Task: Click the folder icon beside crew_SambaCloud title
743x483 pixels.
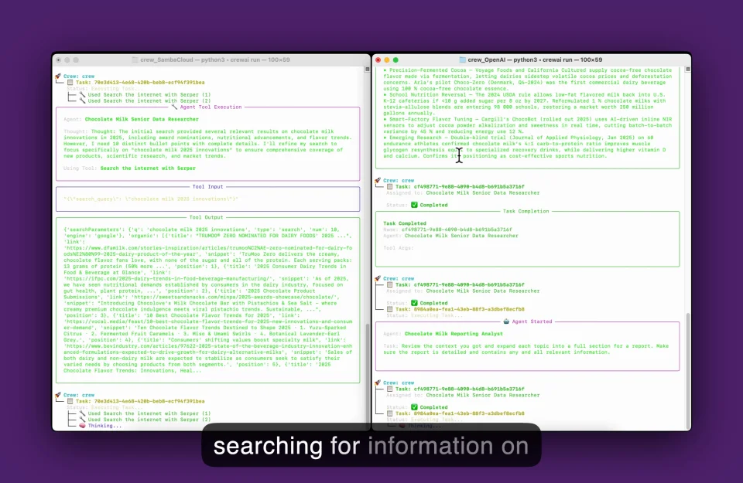Action: click(135, 60)
